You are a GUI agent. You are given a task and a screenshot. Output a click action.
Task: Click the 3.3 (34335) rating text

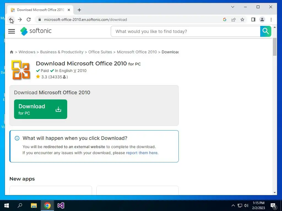tap(55, 77)
